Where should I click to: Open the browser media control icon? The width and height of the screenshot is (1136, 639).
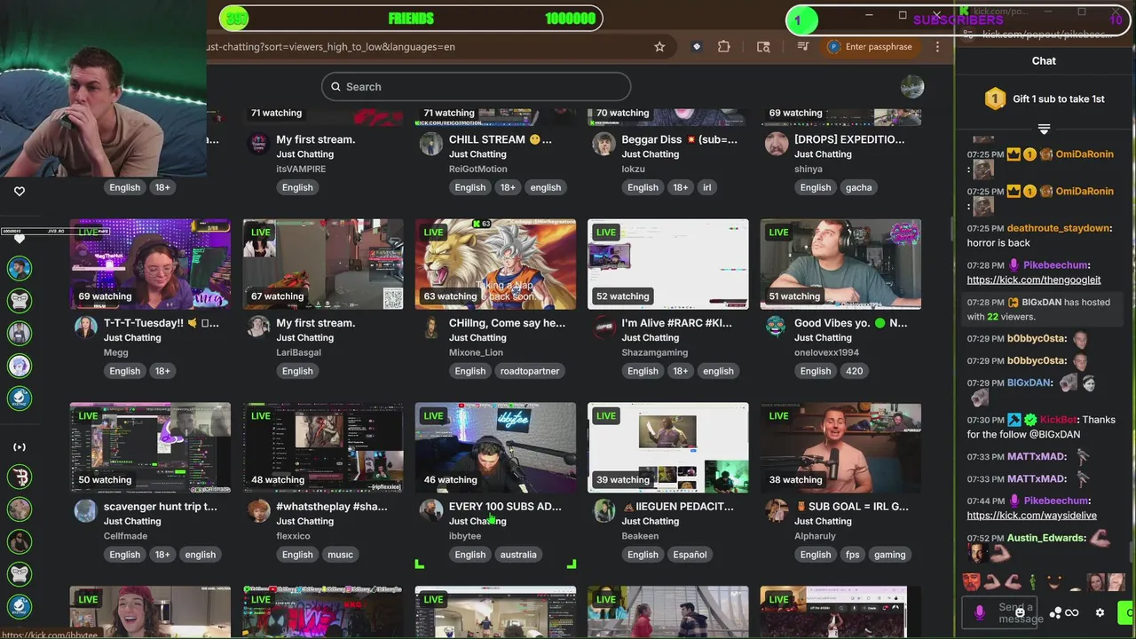(803, 47)
